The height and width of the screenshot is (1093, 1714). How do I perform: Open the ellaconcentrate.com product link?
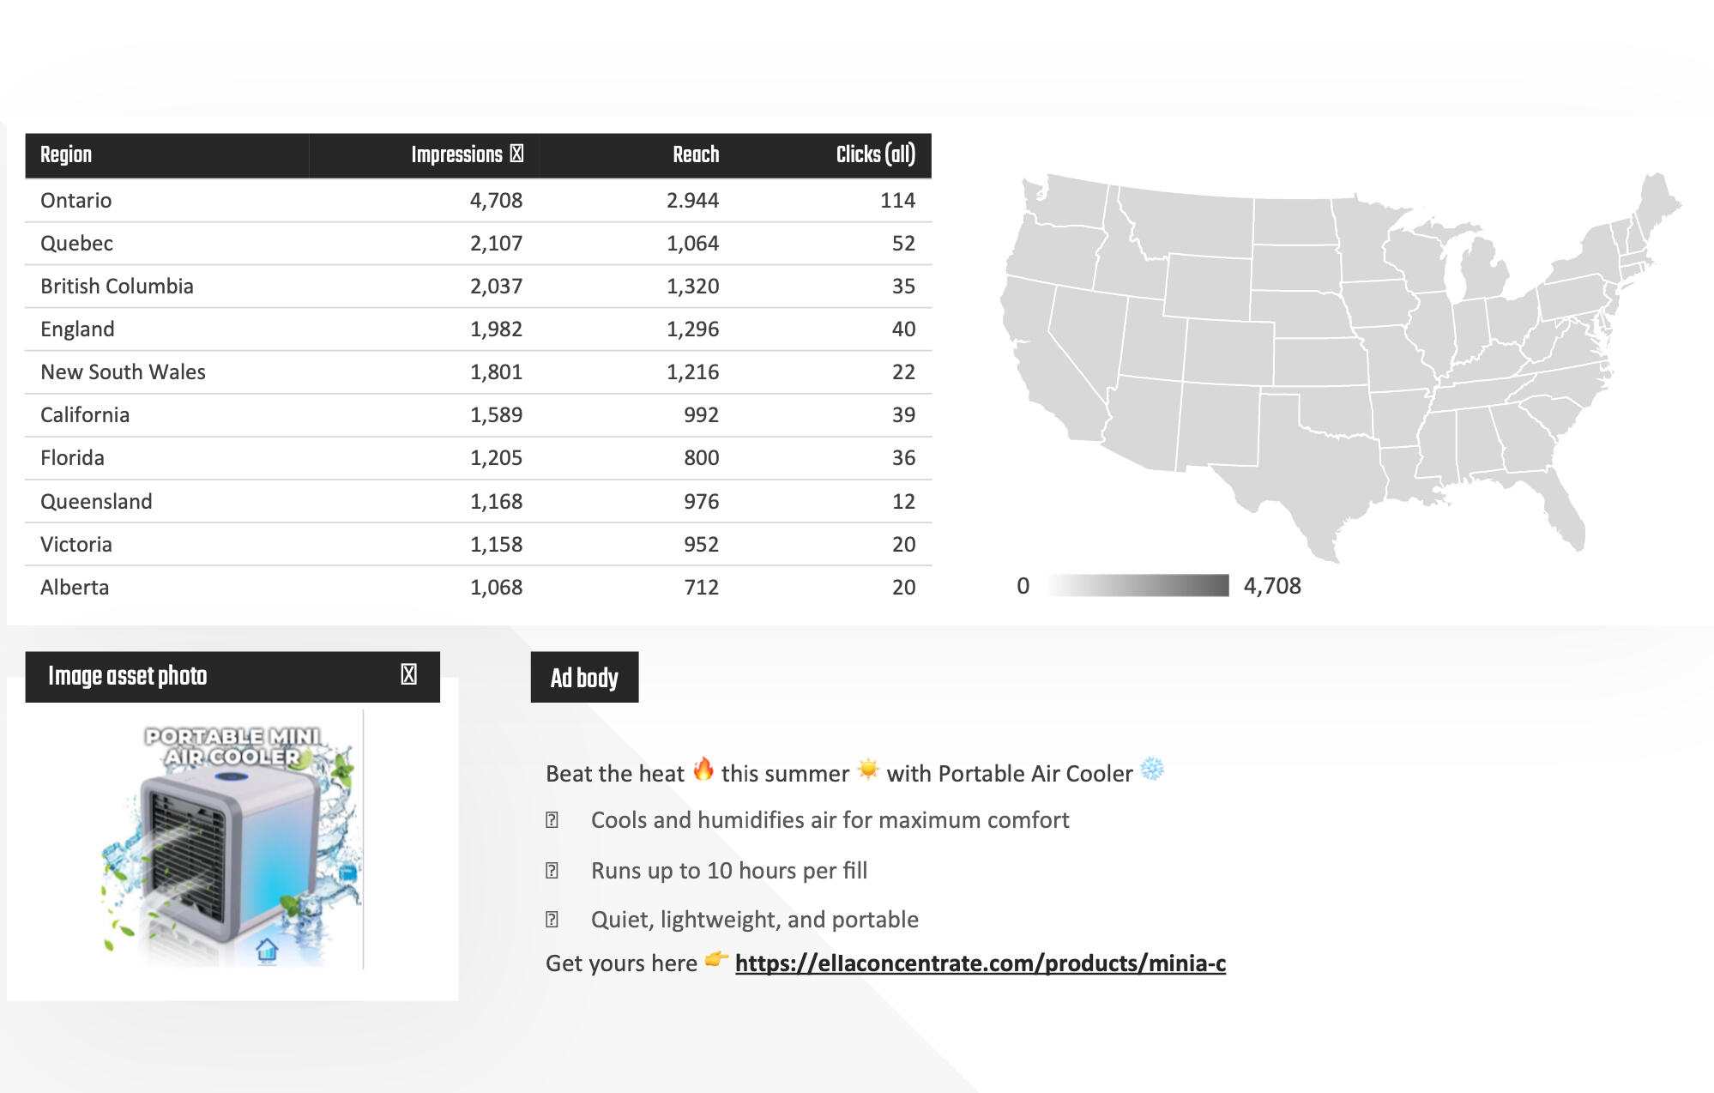tap(980, 963)
